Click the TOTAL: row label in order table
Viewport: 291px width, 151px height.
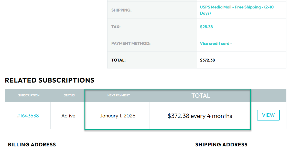coord(118,60)
